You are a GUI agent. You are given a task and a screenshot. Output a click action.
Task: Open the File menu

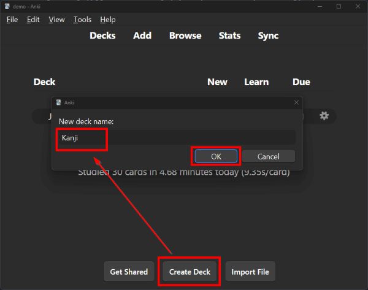12,20
